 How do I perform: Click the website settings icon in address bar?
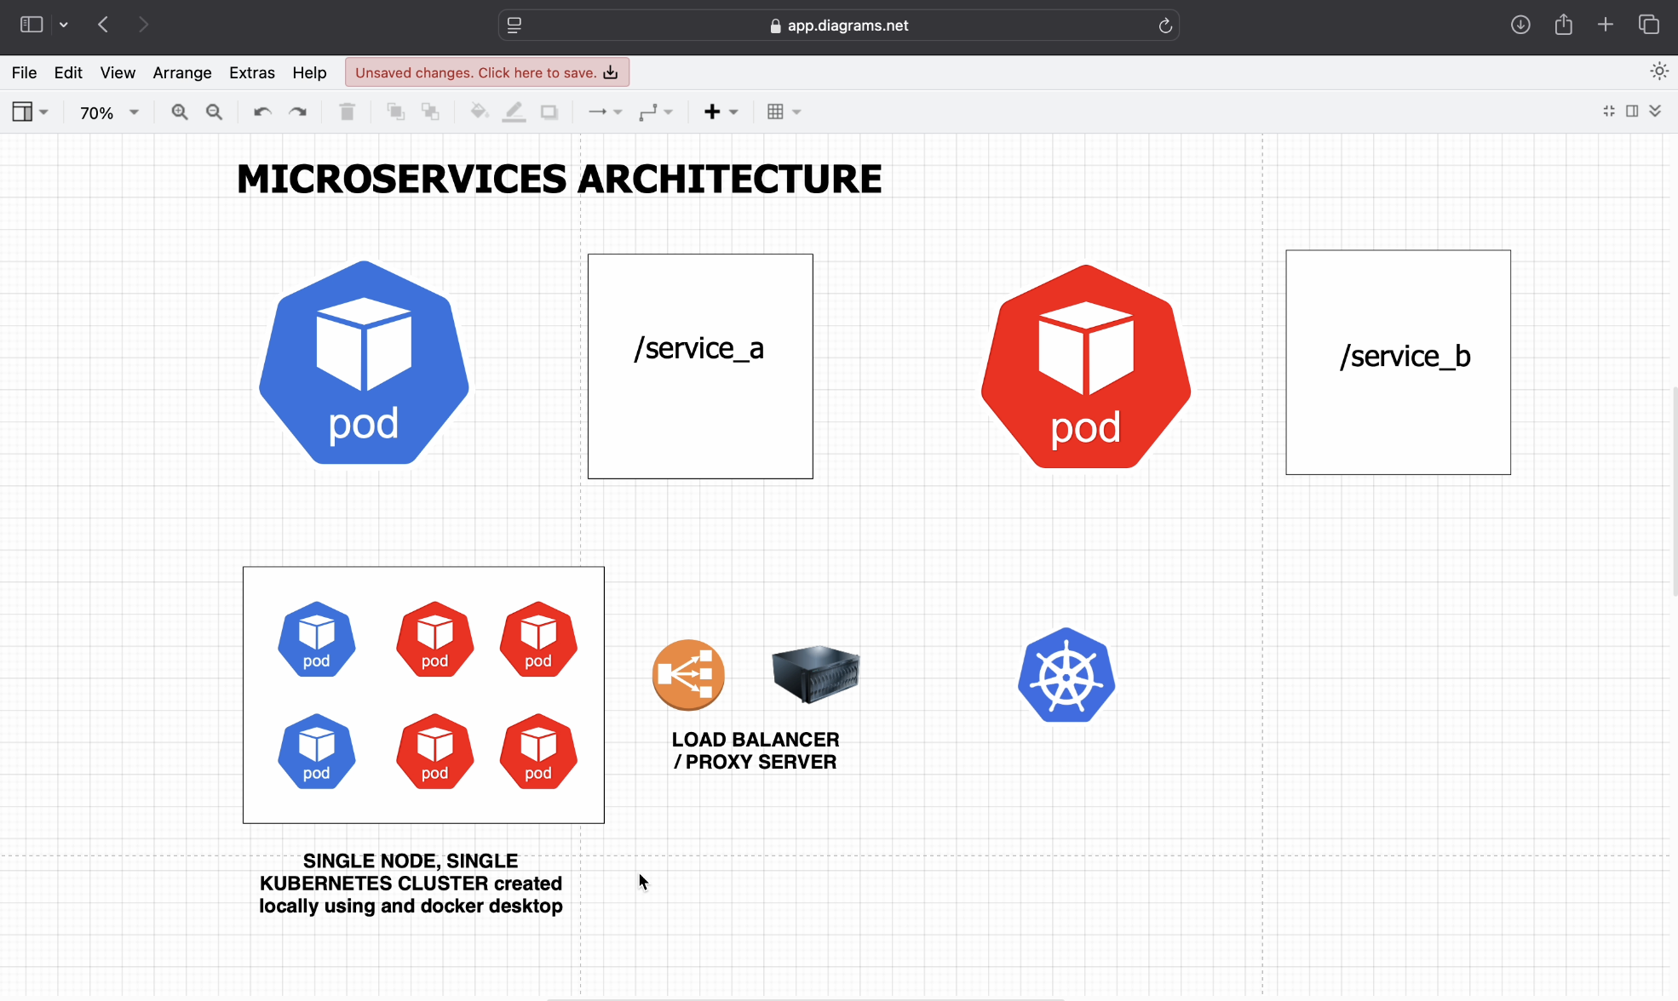click(x=514, y=26)
